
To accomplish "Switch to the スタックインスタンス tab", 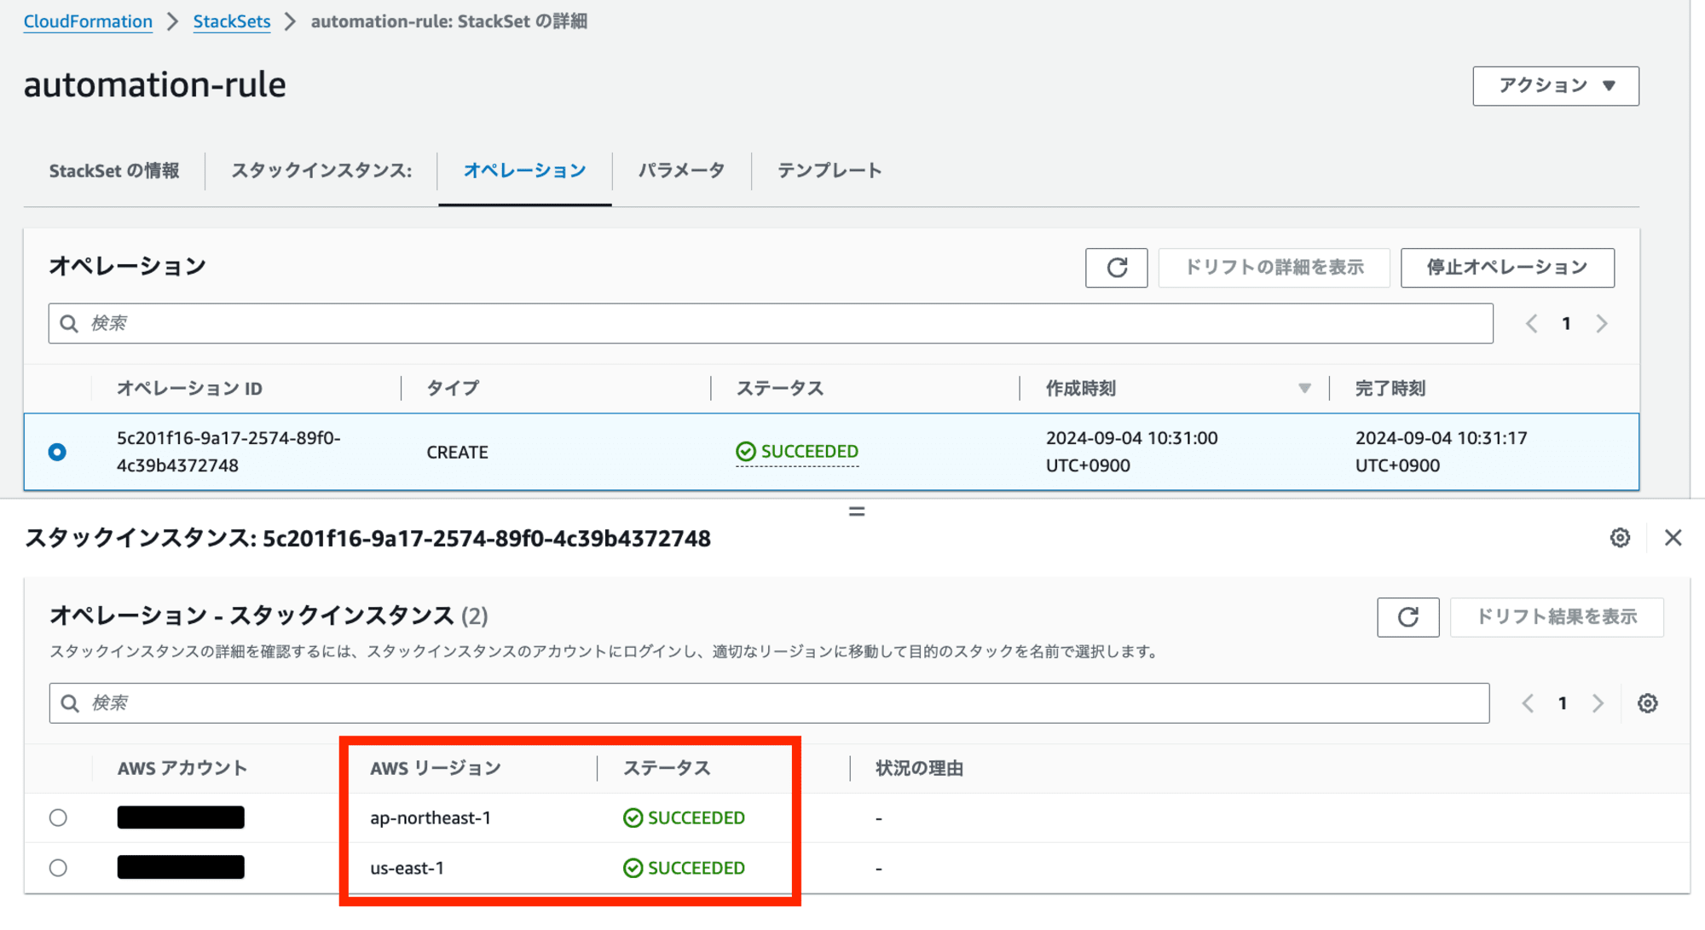I will [x=321, y=170].
